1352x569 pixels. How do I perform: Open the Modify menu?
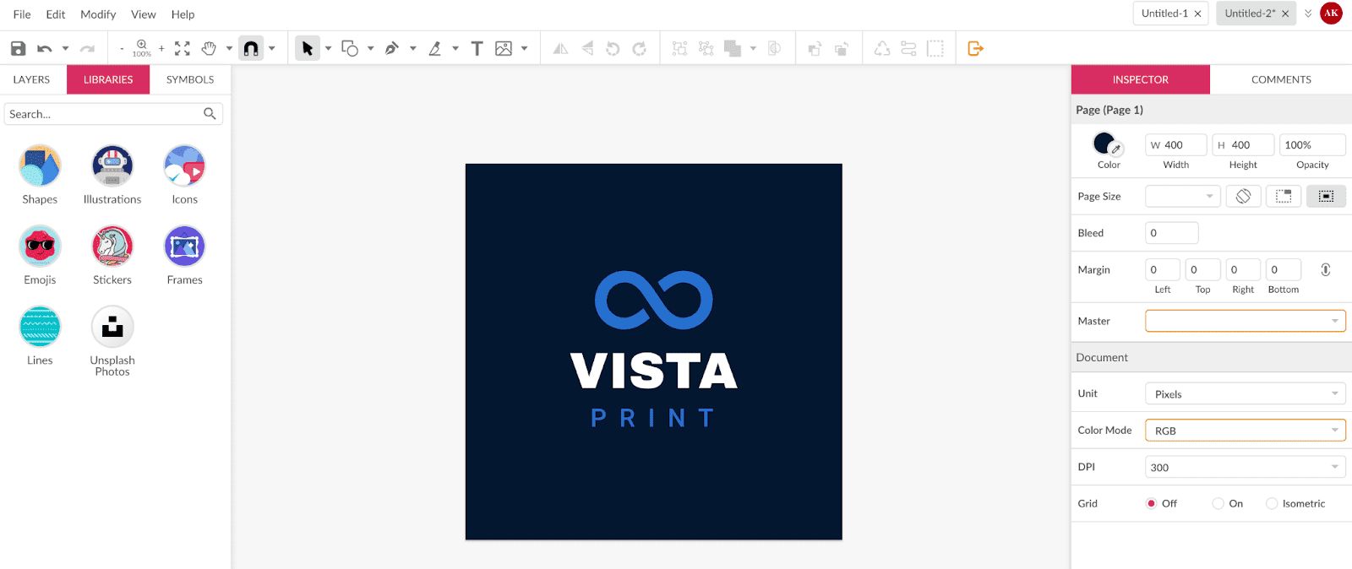pyautogui.click(x=98, y=14)
